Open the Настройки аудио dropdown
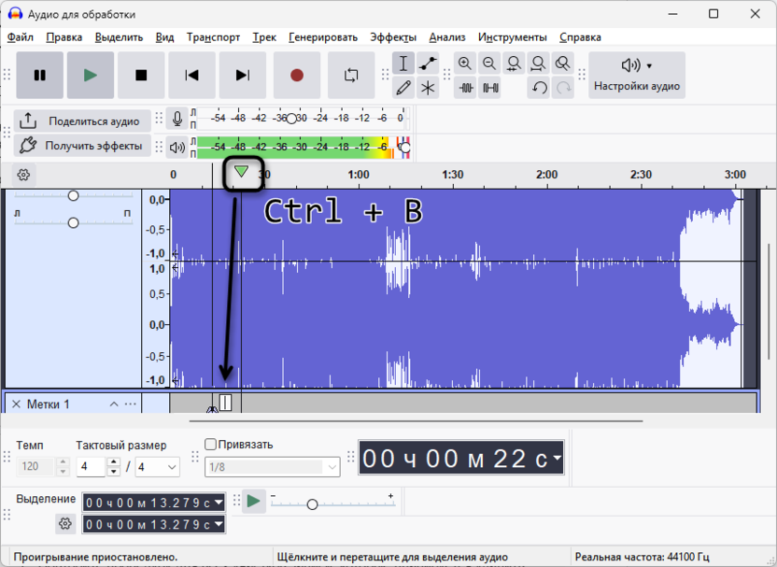 pos(637,75)
